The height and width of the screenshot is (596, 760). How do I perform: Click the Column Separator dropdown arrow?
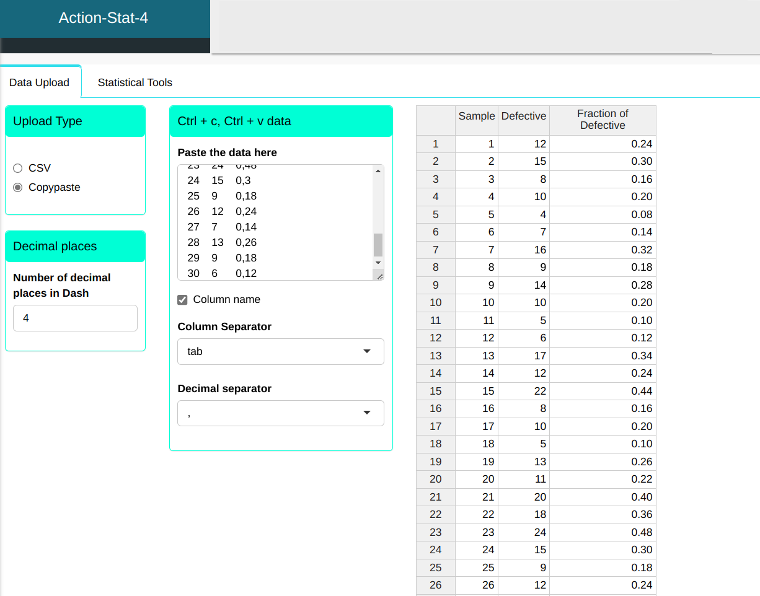pyautogui.click(x=366, y=351)
